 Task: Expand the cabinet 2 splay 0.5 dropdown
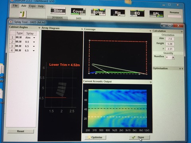click(34, 42)
